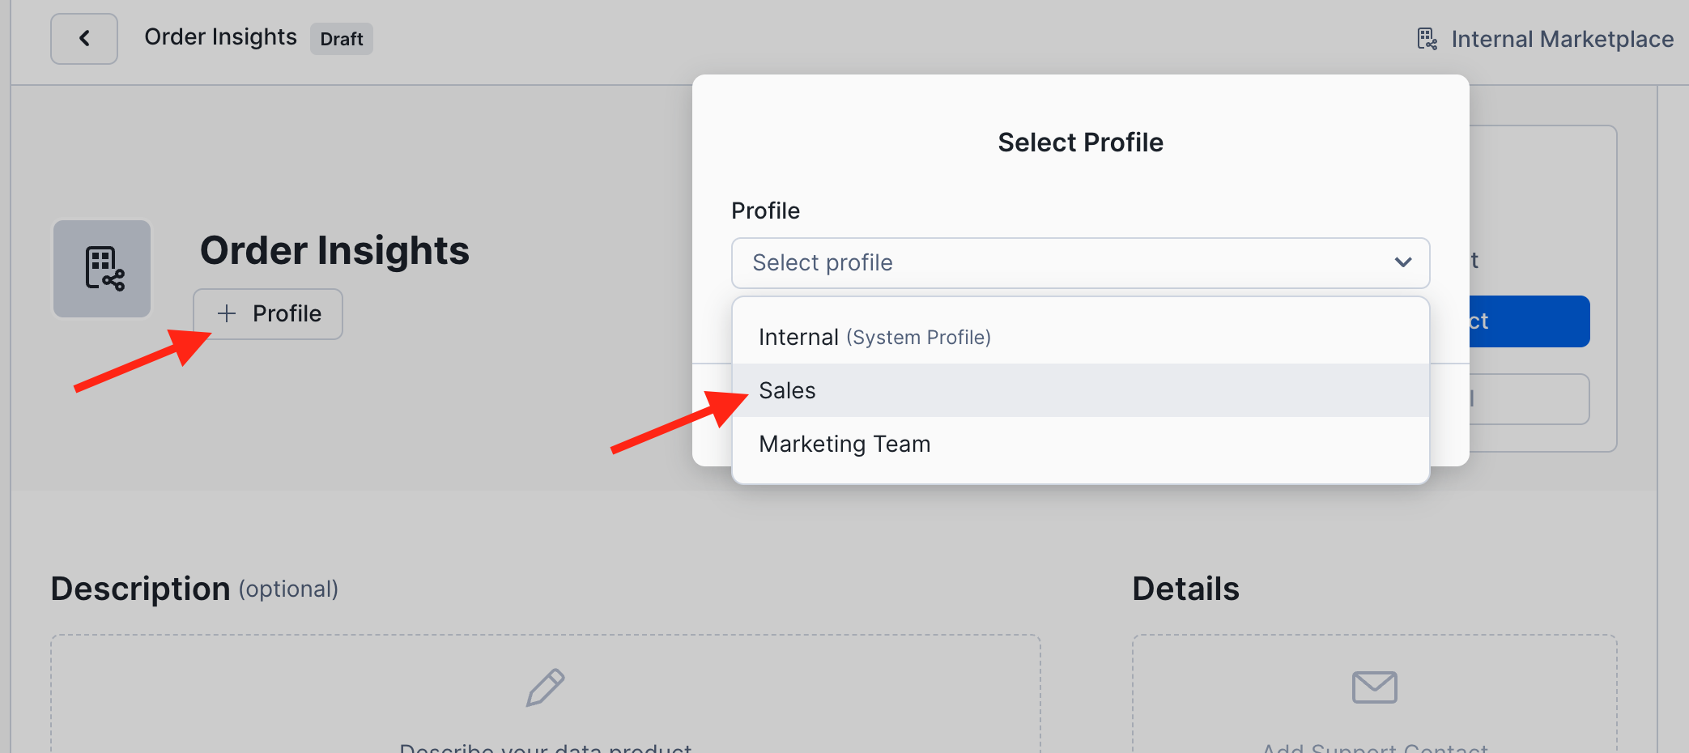Go back using the left chevron button
The width and height of the screenshot is (1689, 753).
coord(84,39)
